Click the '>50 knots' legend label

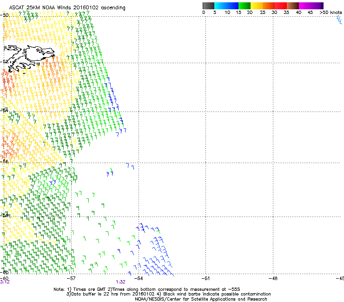[x=331, y=13]
